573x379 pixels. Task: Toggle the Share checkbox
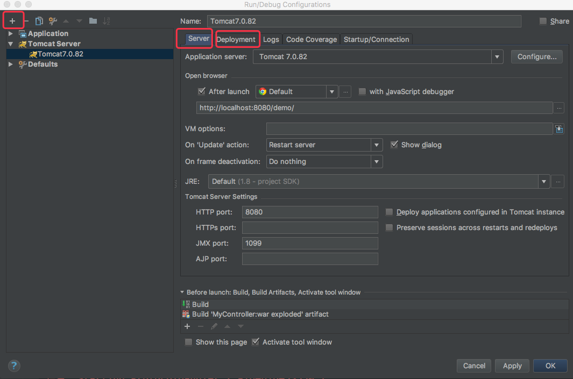(x=543, y=21)
